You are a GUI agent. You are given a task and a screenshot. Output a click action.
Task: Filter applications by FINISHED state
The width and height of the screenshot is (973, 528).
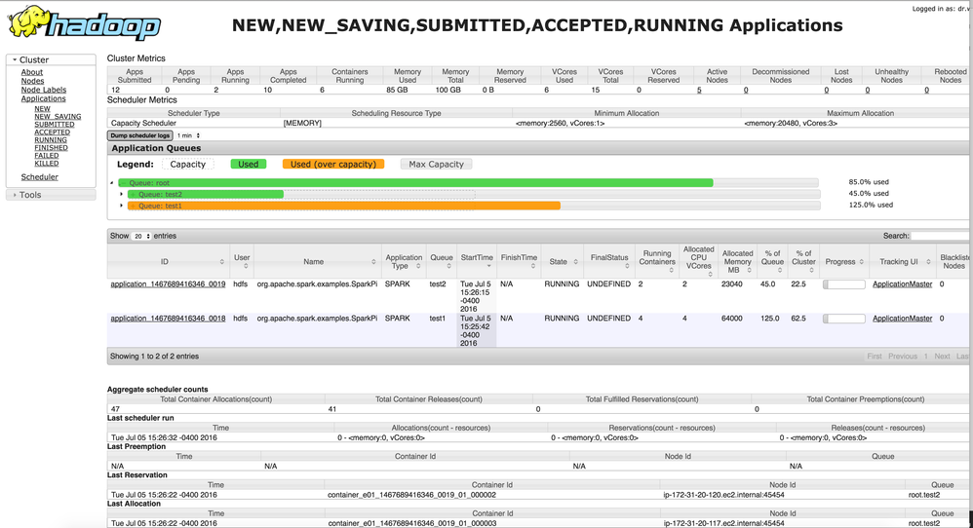[51, 147]
